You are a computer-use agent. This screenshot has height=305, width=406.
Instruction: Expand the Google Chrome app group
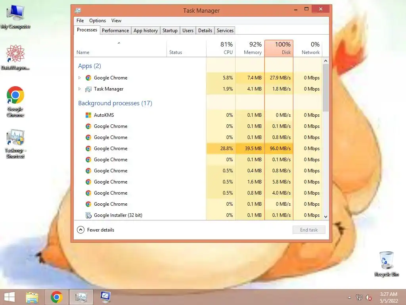click(79, 77)
